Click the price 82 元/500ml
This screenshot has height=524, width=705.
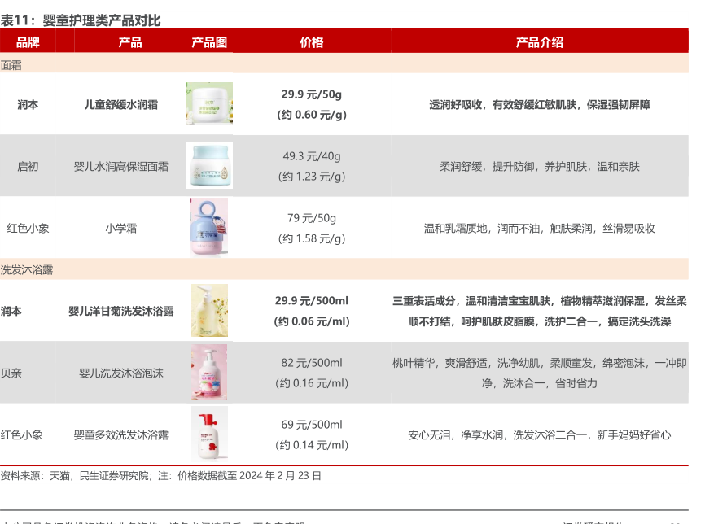[312, 363]
